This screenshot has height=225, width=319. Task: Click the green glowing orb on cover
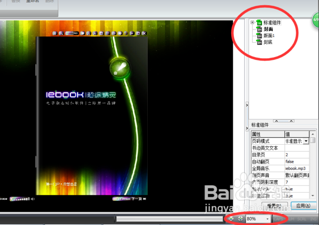(120, 68)
